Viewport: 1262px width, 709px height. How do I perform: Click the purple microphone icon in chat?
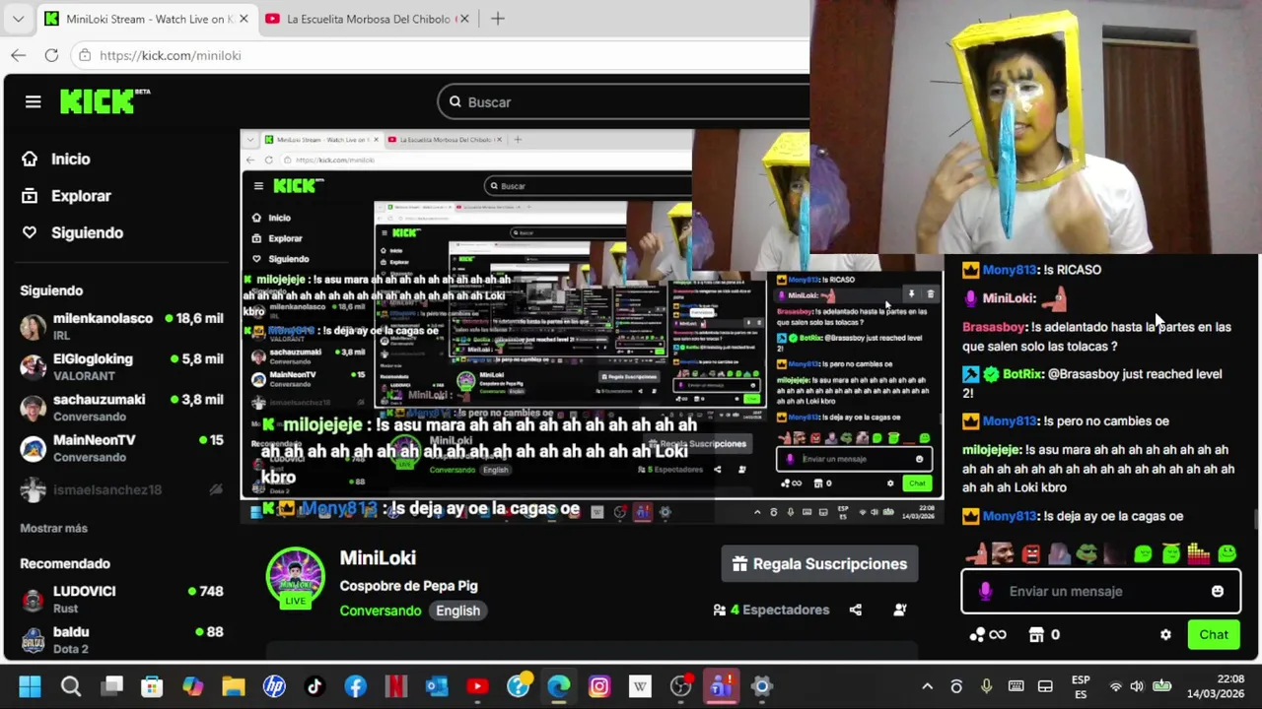(984, 591)
